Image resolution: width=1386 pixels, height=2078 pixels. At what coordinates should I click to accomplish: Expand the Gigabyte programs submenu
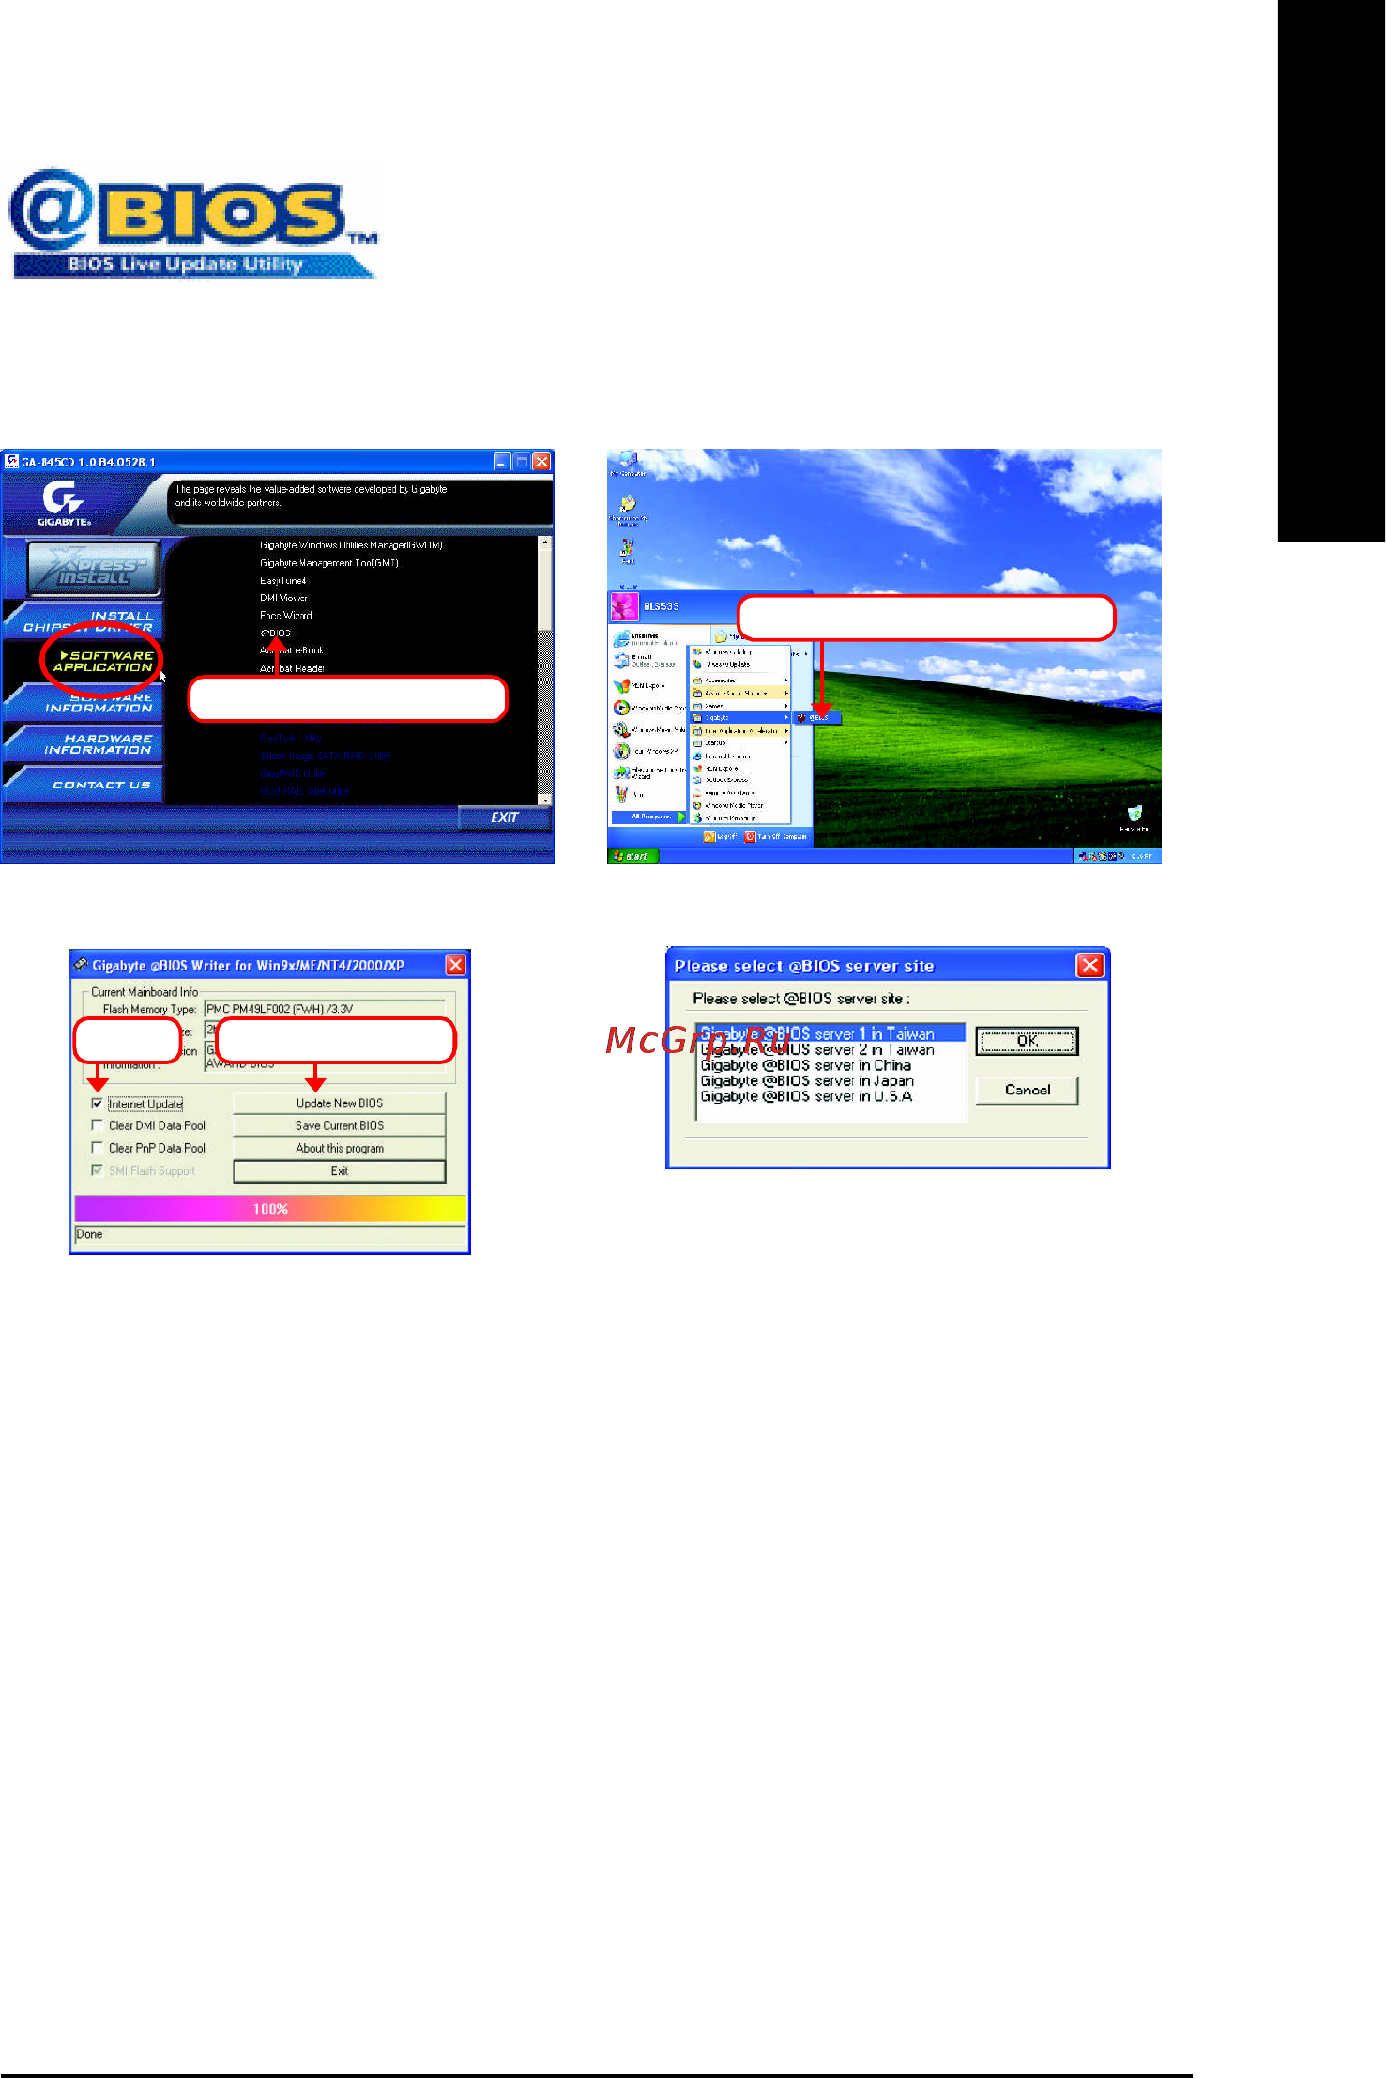pos(739,717)
